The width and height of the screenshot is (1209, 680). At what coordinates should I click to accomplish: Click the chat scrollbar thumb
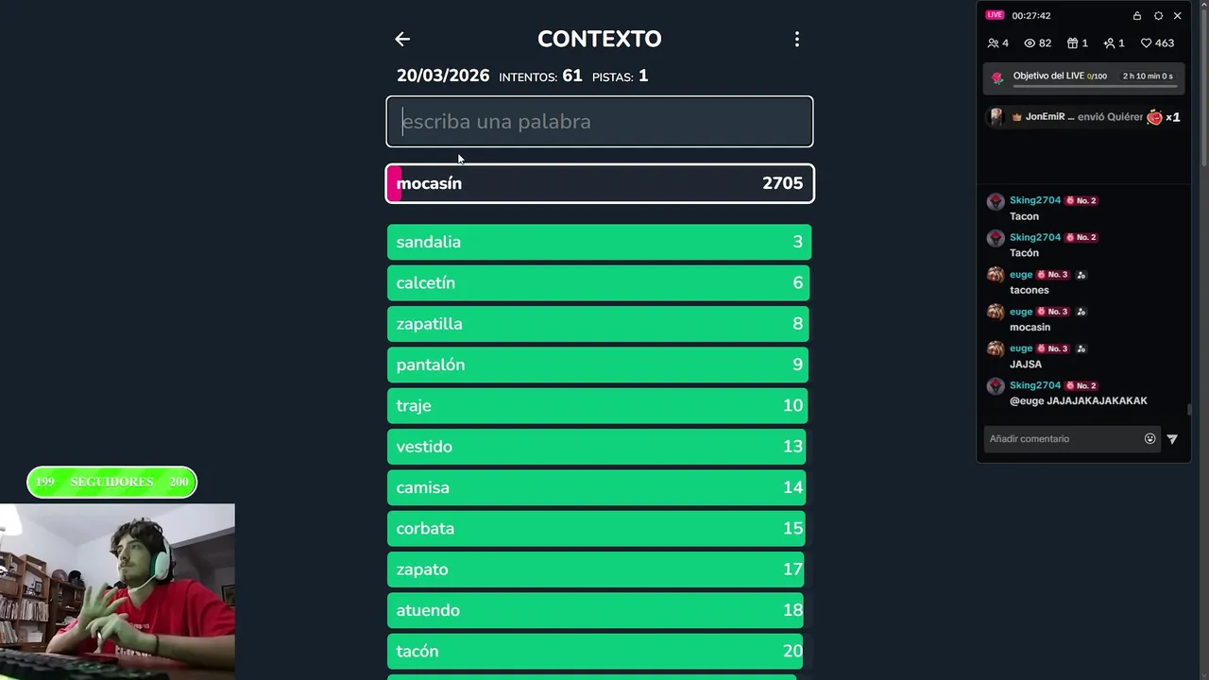1189,410
